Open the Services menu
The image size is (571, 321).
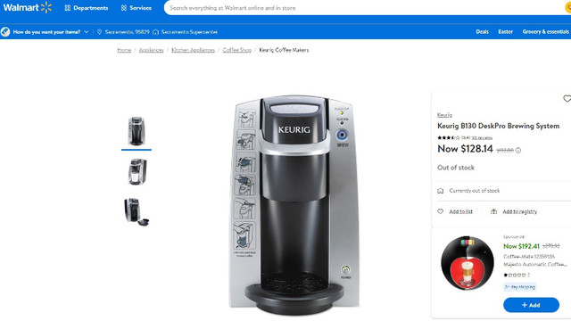137,8
